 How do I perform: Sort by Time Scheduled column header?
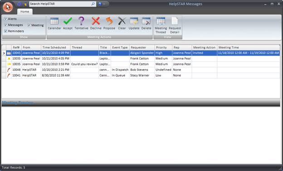(56, 47)
